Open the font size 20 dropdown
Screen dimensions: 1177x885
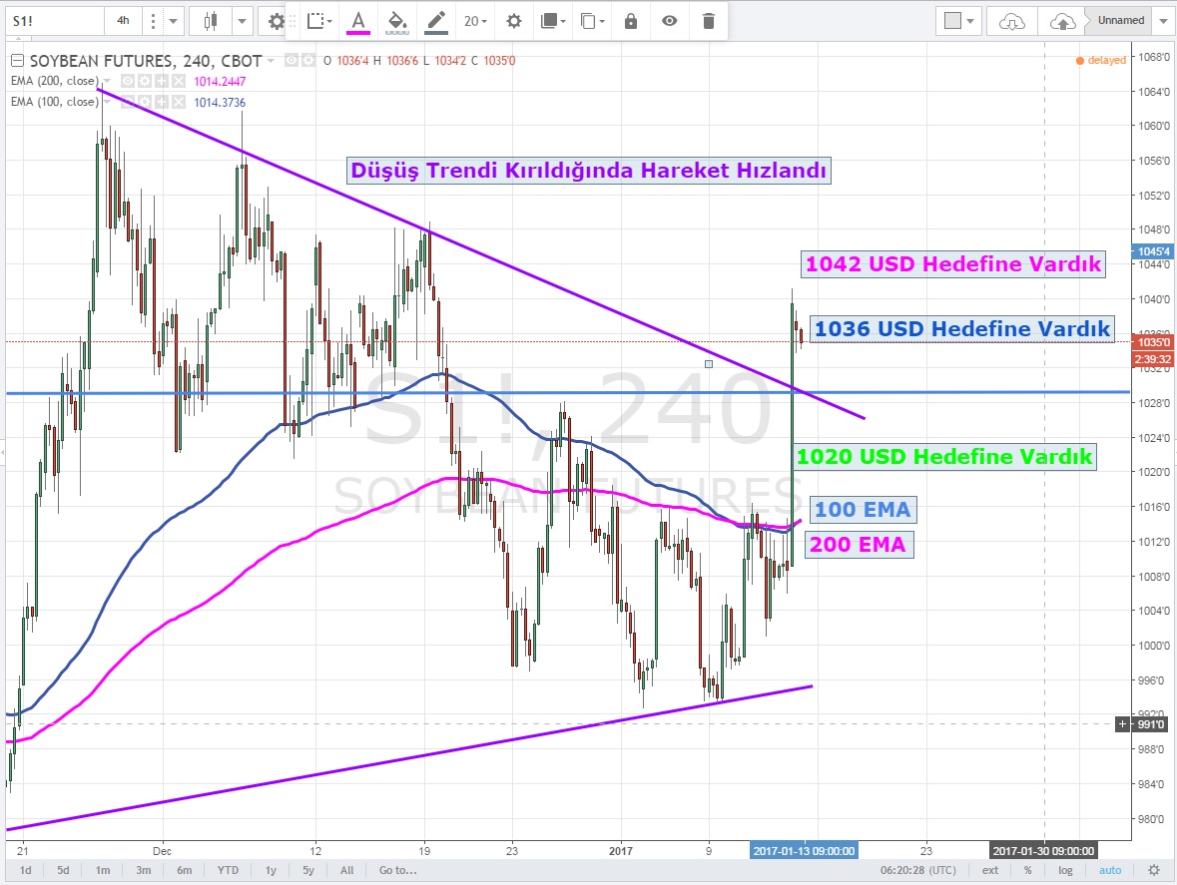(475, 20)
